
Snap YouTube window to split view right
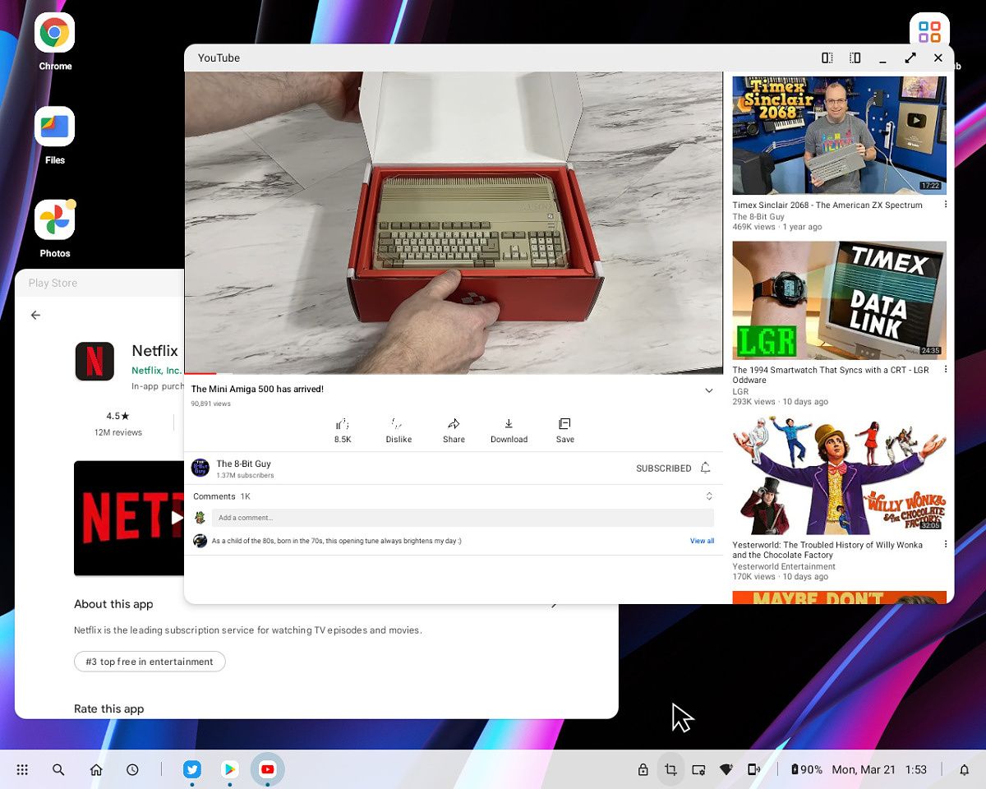(x=855, y=58)
